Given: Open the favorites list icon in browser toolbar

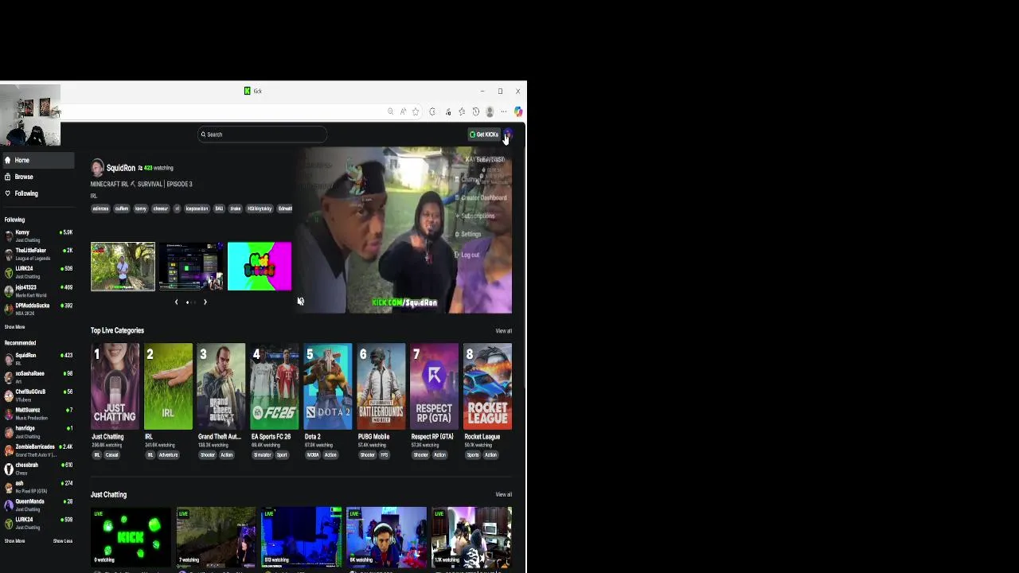Looking at the screenshot, I should click(x=462, y=112).
